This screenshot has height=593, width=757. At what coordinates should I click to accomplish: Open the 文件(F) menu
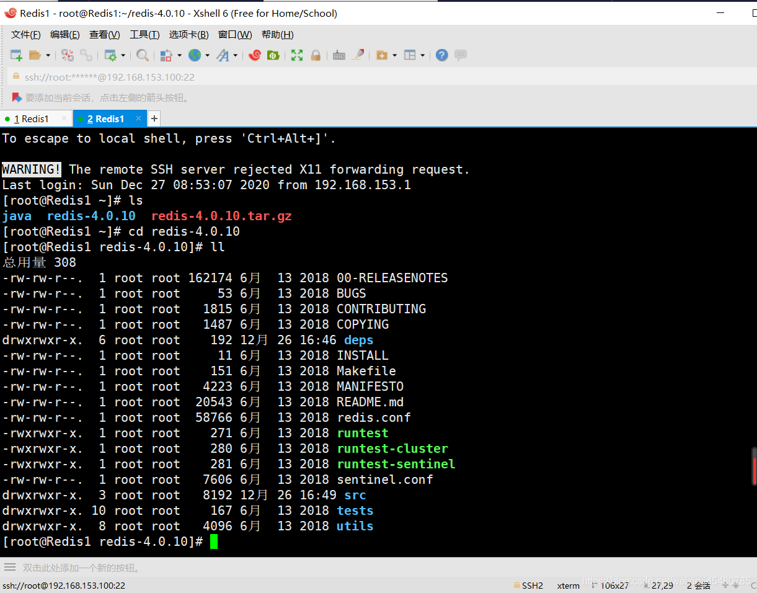click(x=26, y=35)
